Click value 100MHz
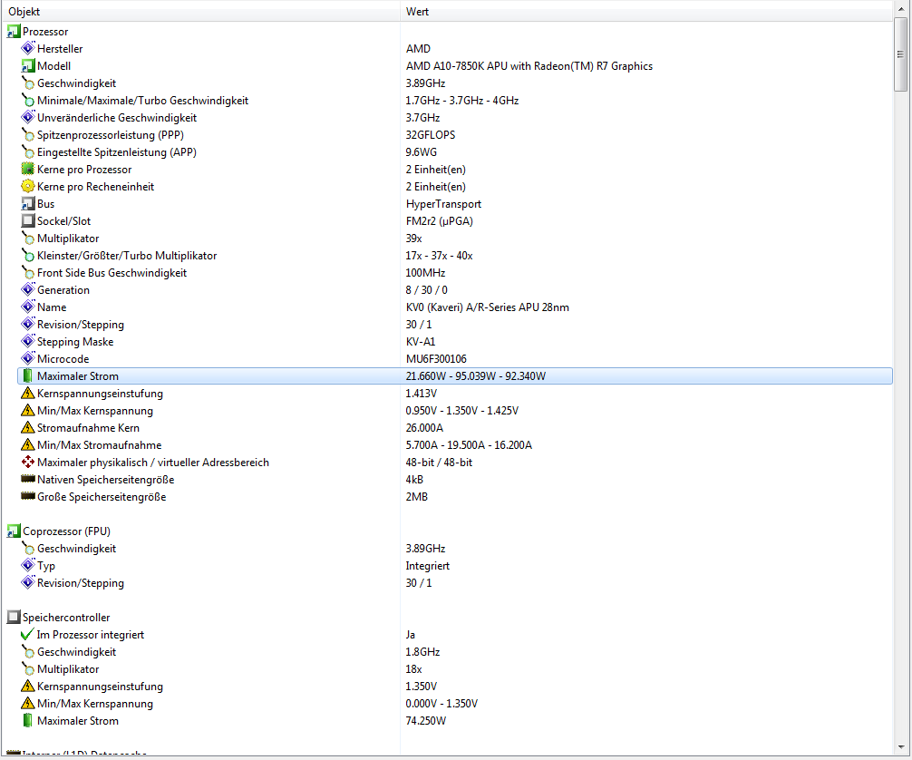Screen dimensions: 912x760 click(426, 273)
